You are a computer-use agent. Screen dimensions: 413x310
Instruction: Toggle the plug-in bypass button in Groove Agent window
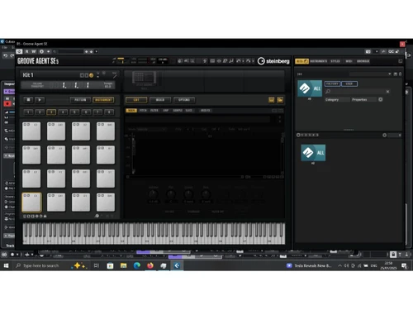click(19, 51)
